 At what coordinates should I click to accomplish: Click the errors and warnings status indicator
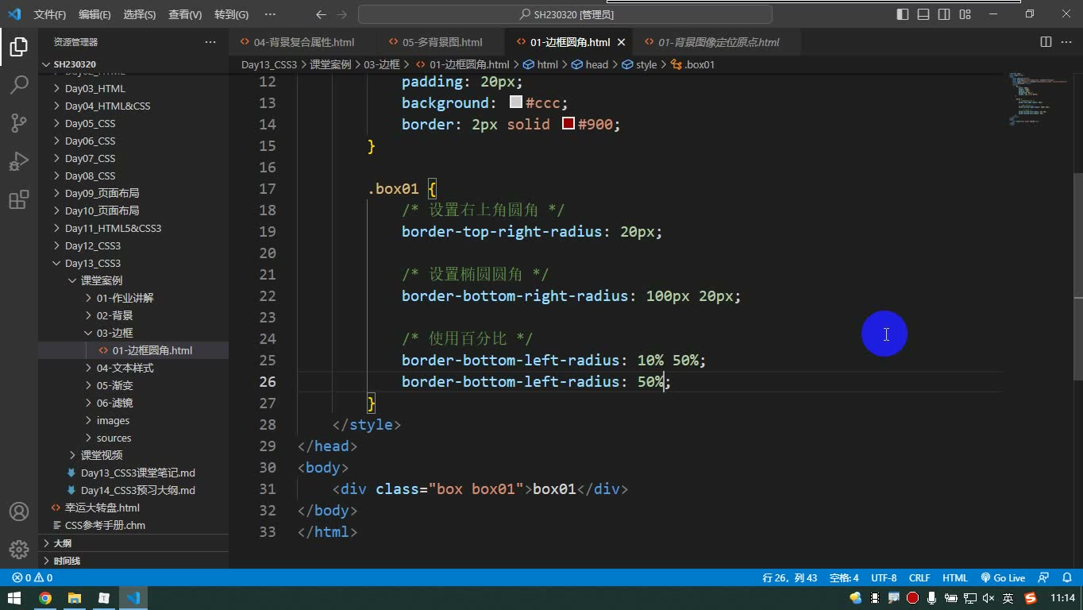(x=32, y=578)
